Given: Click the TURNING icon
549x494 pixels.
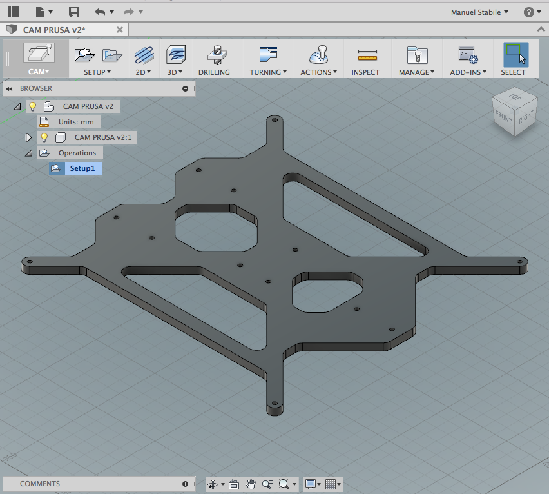Looking at the screenshot, I should [268, 54].
